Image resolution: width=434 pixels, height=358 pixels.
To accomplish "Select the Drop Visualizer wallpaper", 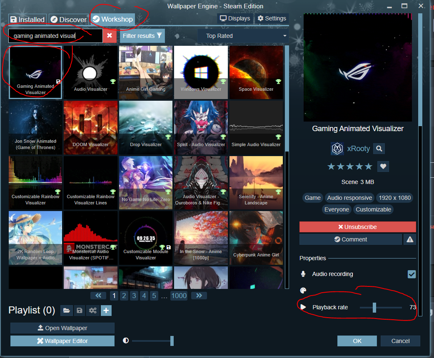I will 146,127.
